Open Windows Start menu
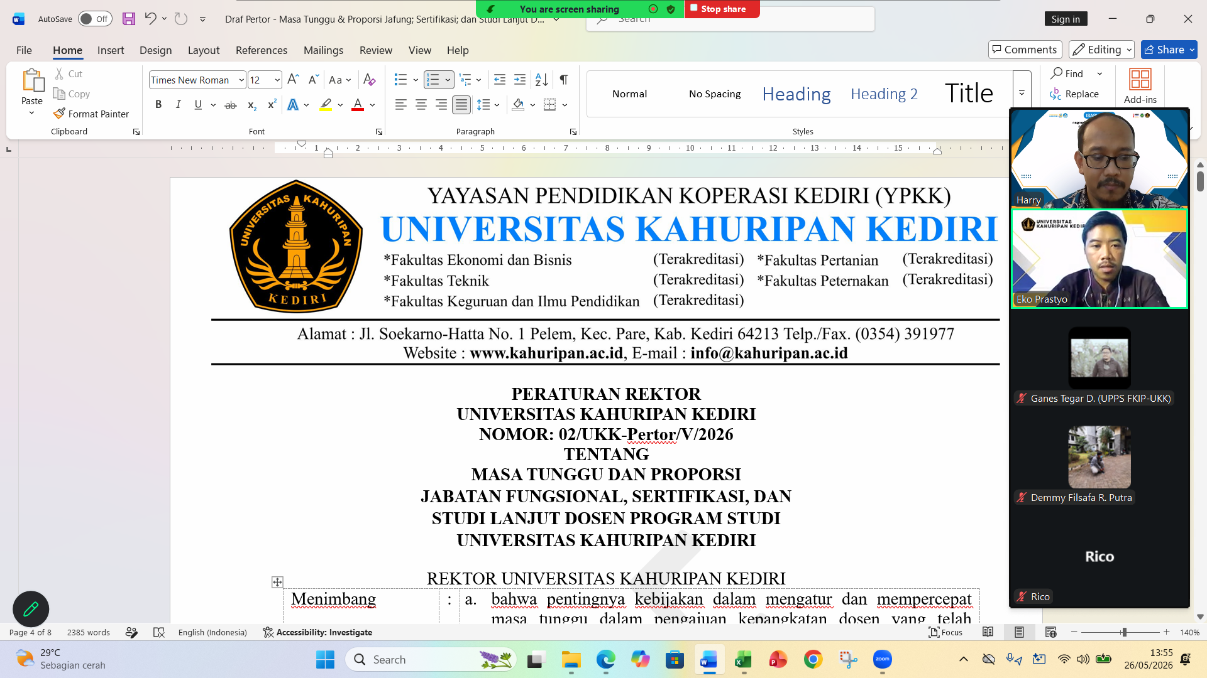This screenshot has height=678, width=1207. 325,659
